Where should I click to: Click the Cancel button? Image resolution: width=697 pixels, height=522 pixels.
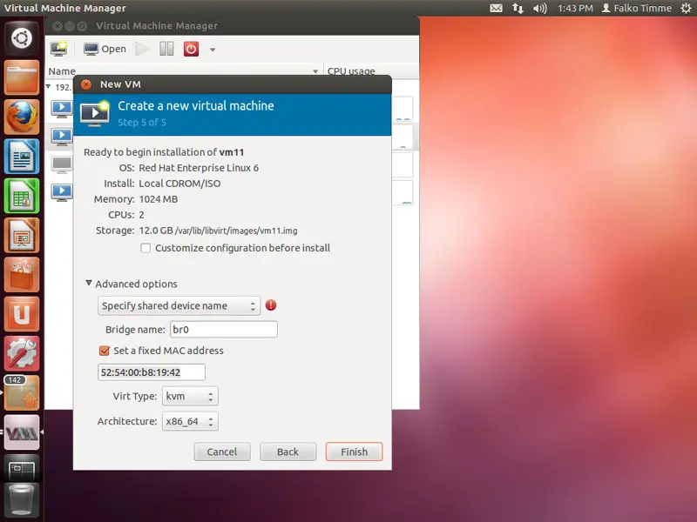222,452
